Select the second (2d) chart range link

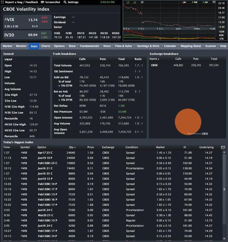(x=135, y=2)
